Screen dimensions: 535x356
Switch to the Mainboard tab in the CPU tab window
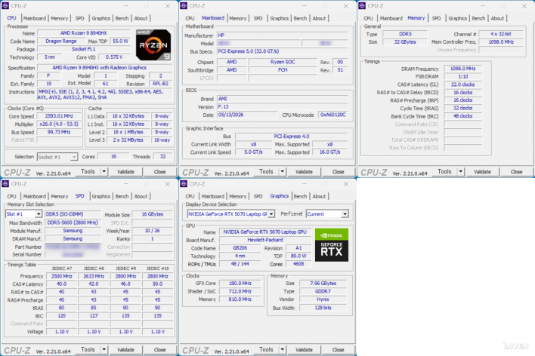[x=35, y=18]
